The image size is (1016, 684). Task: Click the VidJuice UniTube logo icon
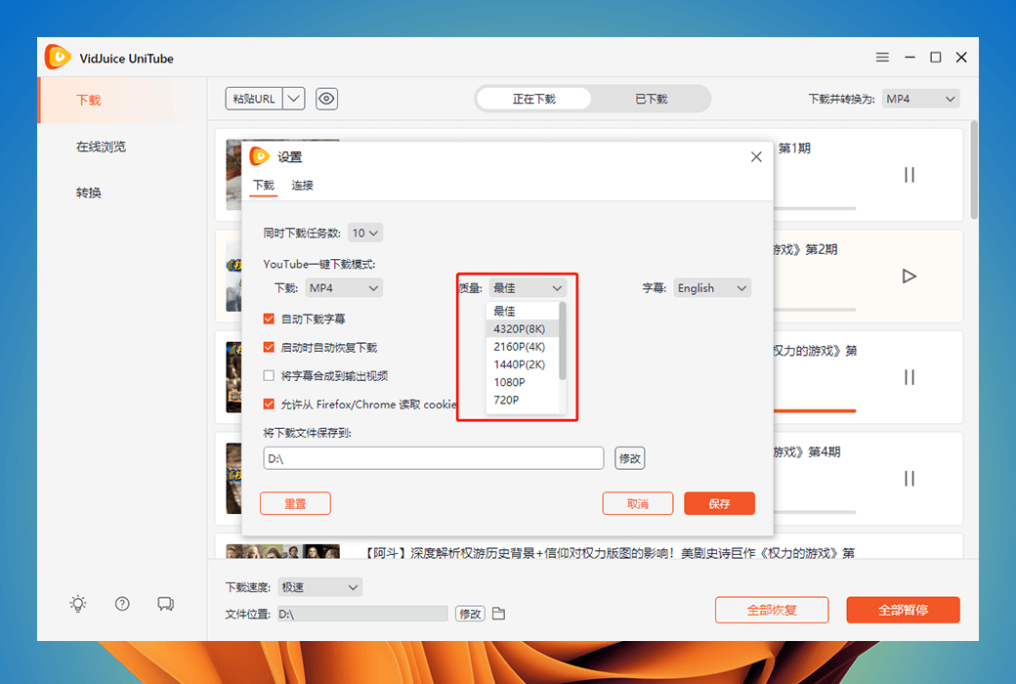(58, 57)
